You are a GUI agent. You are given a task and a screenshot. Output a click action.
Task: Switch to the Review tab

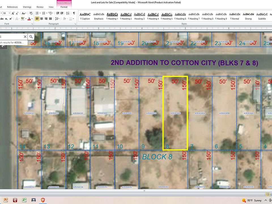click(40, 7)
